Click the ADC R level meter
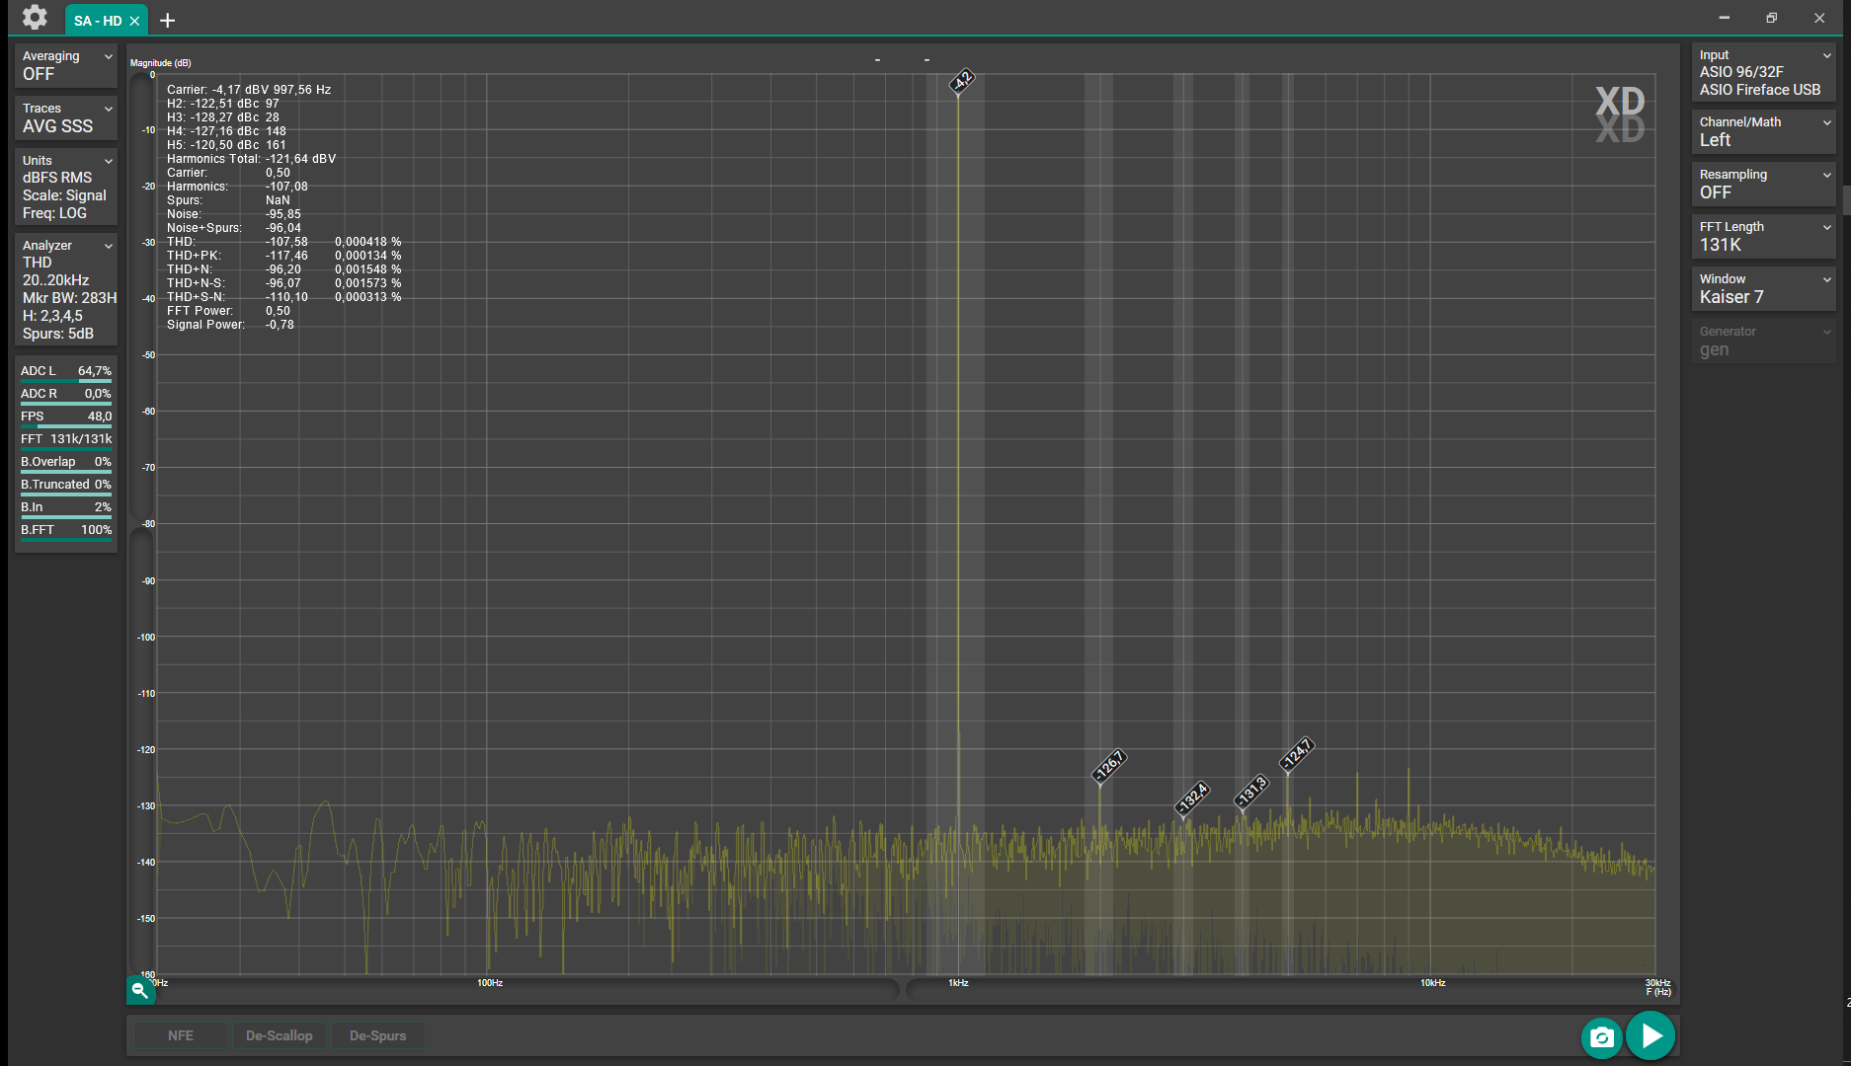Screen dimensions: 1851x1066 click(66, 395)
